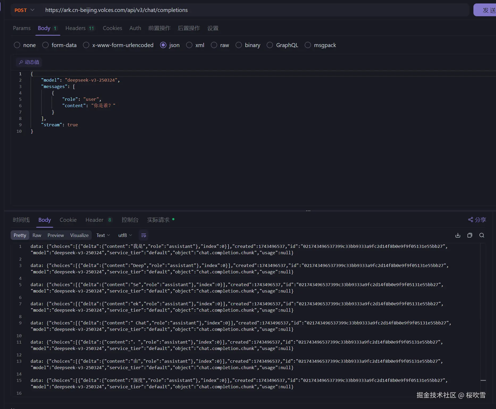This screenshot has width=496, height=409.
Task: Open the utf8 encoding dropdown
Action: pos(125,235)
